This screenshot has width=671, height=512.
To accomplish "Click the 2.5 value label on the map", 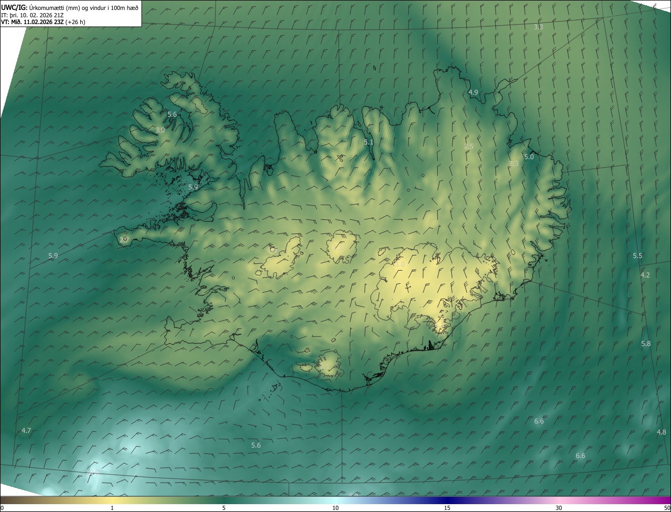I will coord(469,146).
